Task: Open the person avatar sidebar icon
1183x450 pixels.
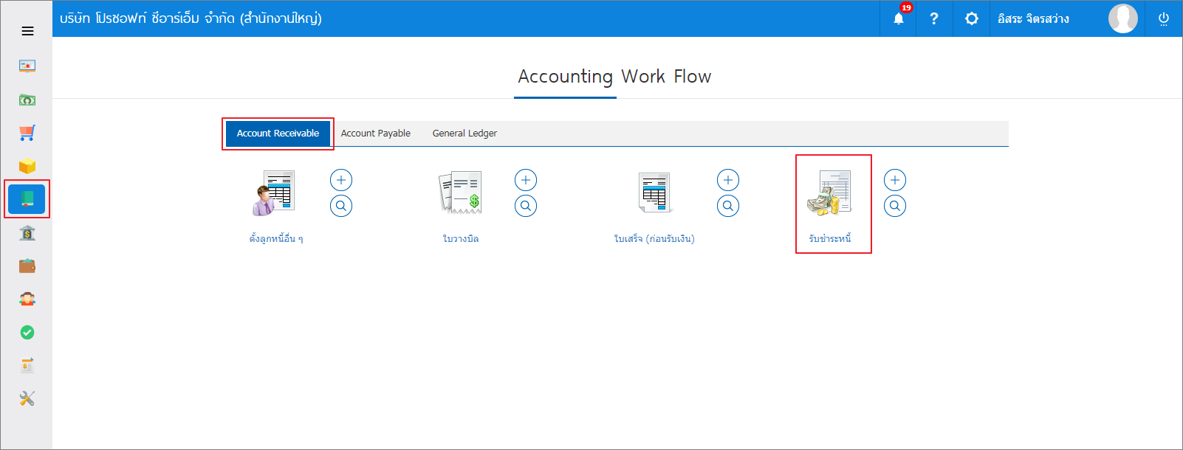Action: (27, 299)
